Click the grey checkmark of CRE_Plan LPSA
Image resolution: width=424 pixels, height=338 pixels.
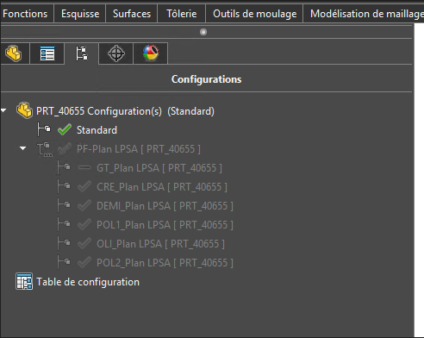pos(84,187)
